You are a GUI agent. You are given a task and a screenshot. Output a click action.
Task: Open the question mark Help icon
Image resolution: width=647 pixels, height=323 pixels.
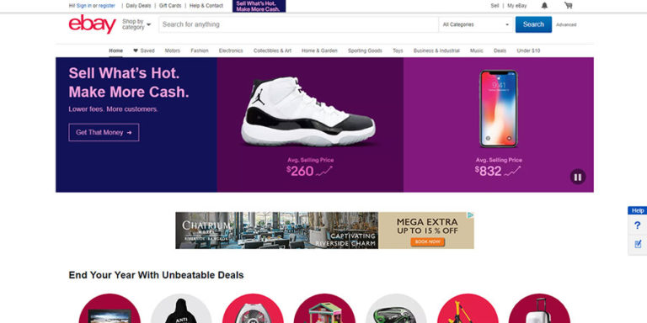click(637, 225)
